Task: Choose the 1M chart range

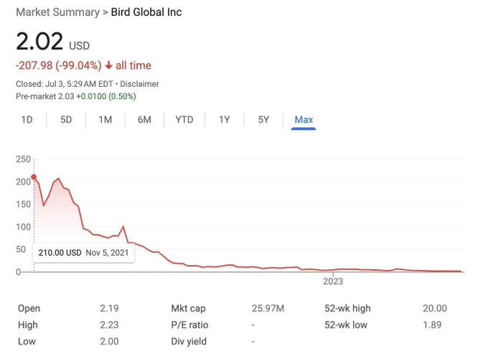Action: coord(105,120)
